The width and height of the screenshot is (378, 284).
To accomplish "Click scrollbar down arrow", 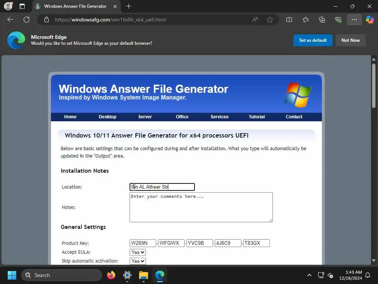I will [374, 261].
